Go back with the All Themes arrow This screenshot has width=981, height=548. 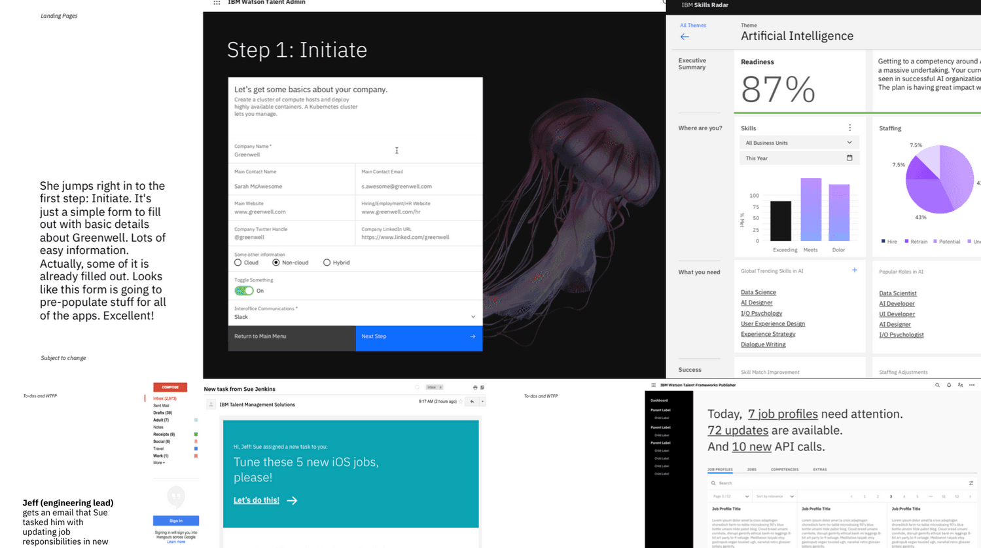tap(685, 37)
